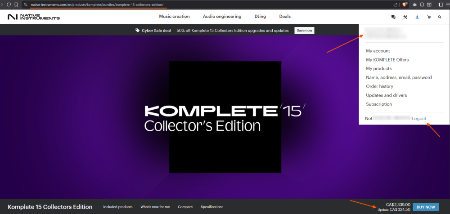Viewport: 450px width, 214px height.
Task: Click the Update CA$324.50 price text
Action: [x=394, y=210]
